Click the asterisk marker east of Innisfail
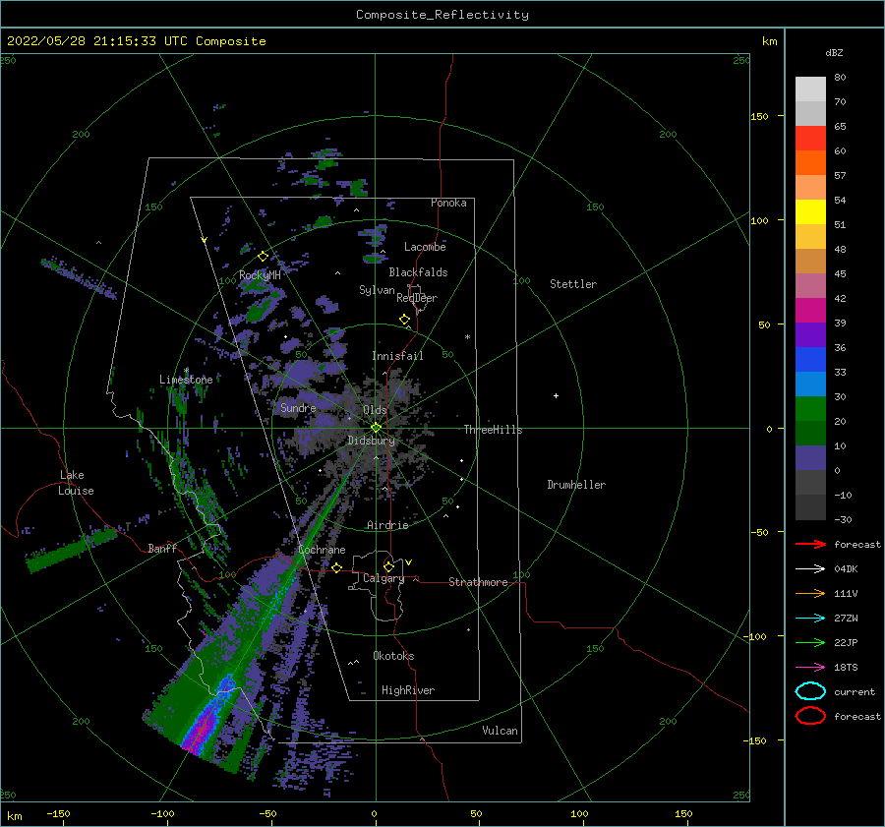 point(467,337)
